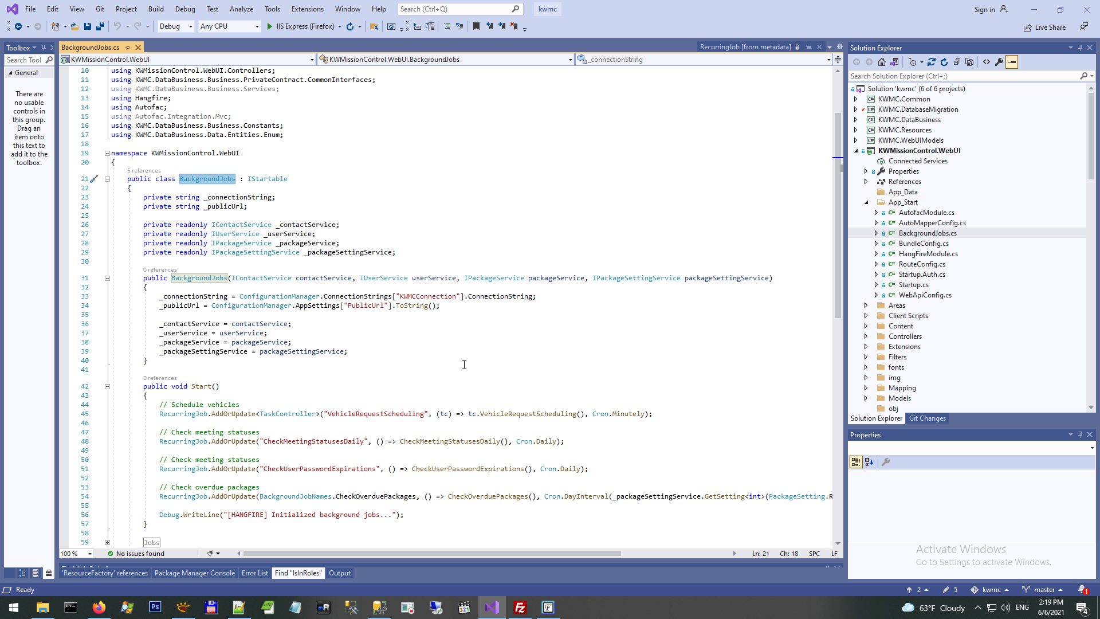Click Sign in link at top right
1100x619 pixels.
tap(984, 9)
